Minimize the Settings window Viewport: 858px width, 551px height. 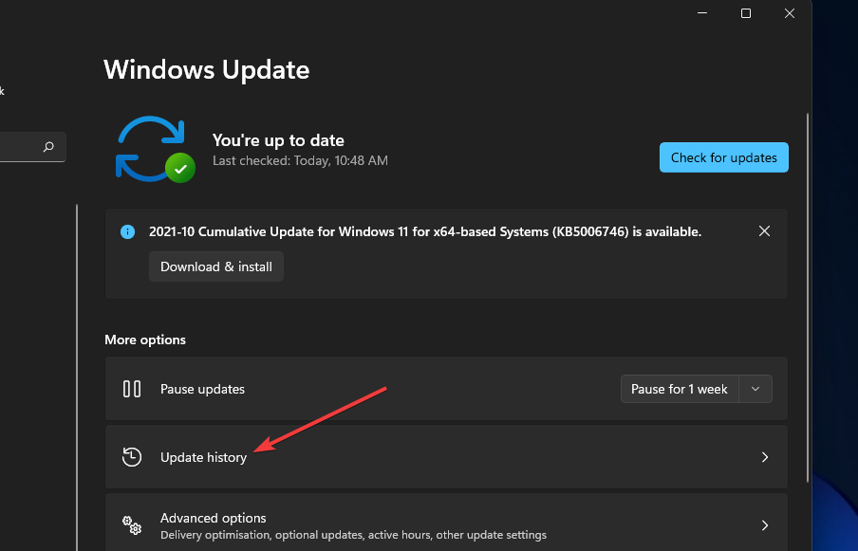click(702, 13)
